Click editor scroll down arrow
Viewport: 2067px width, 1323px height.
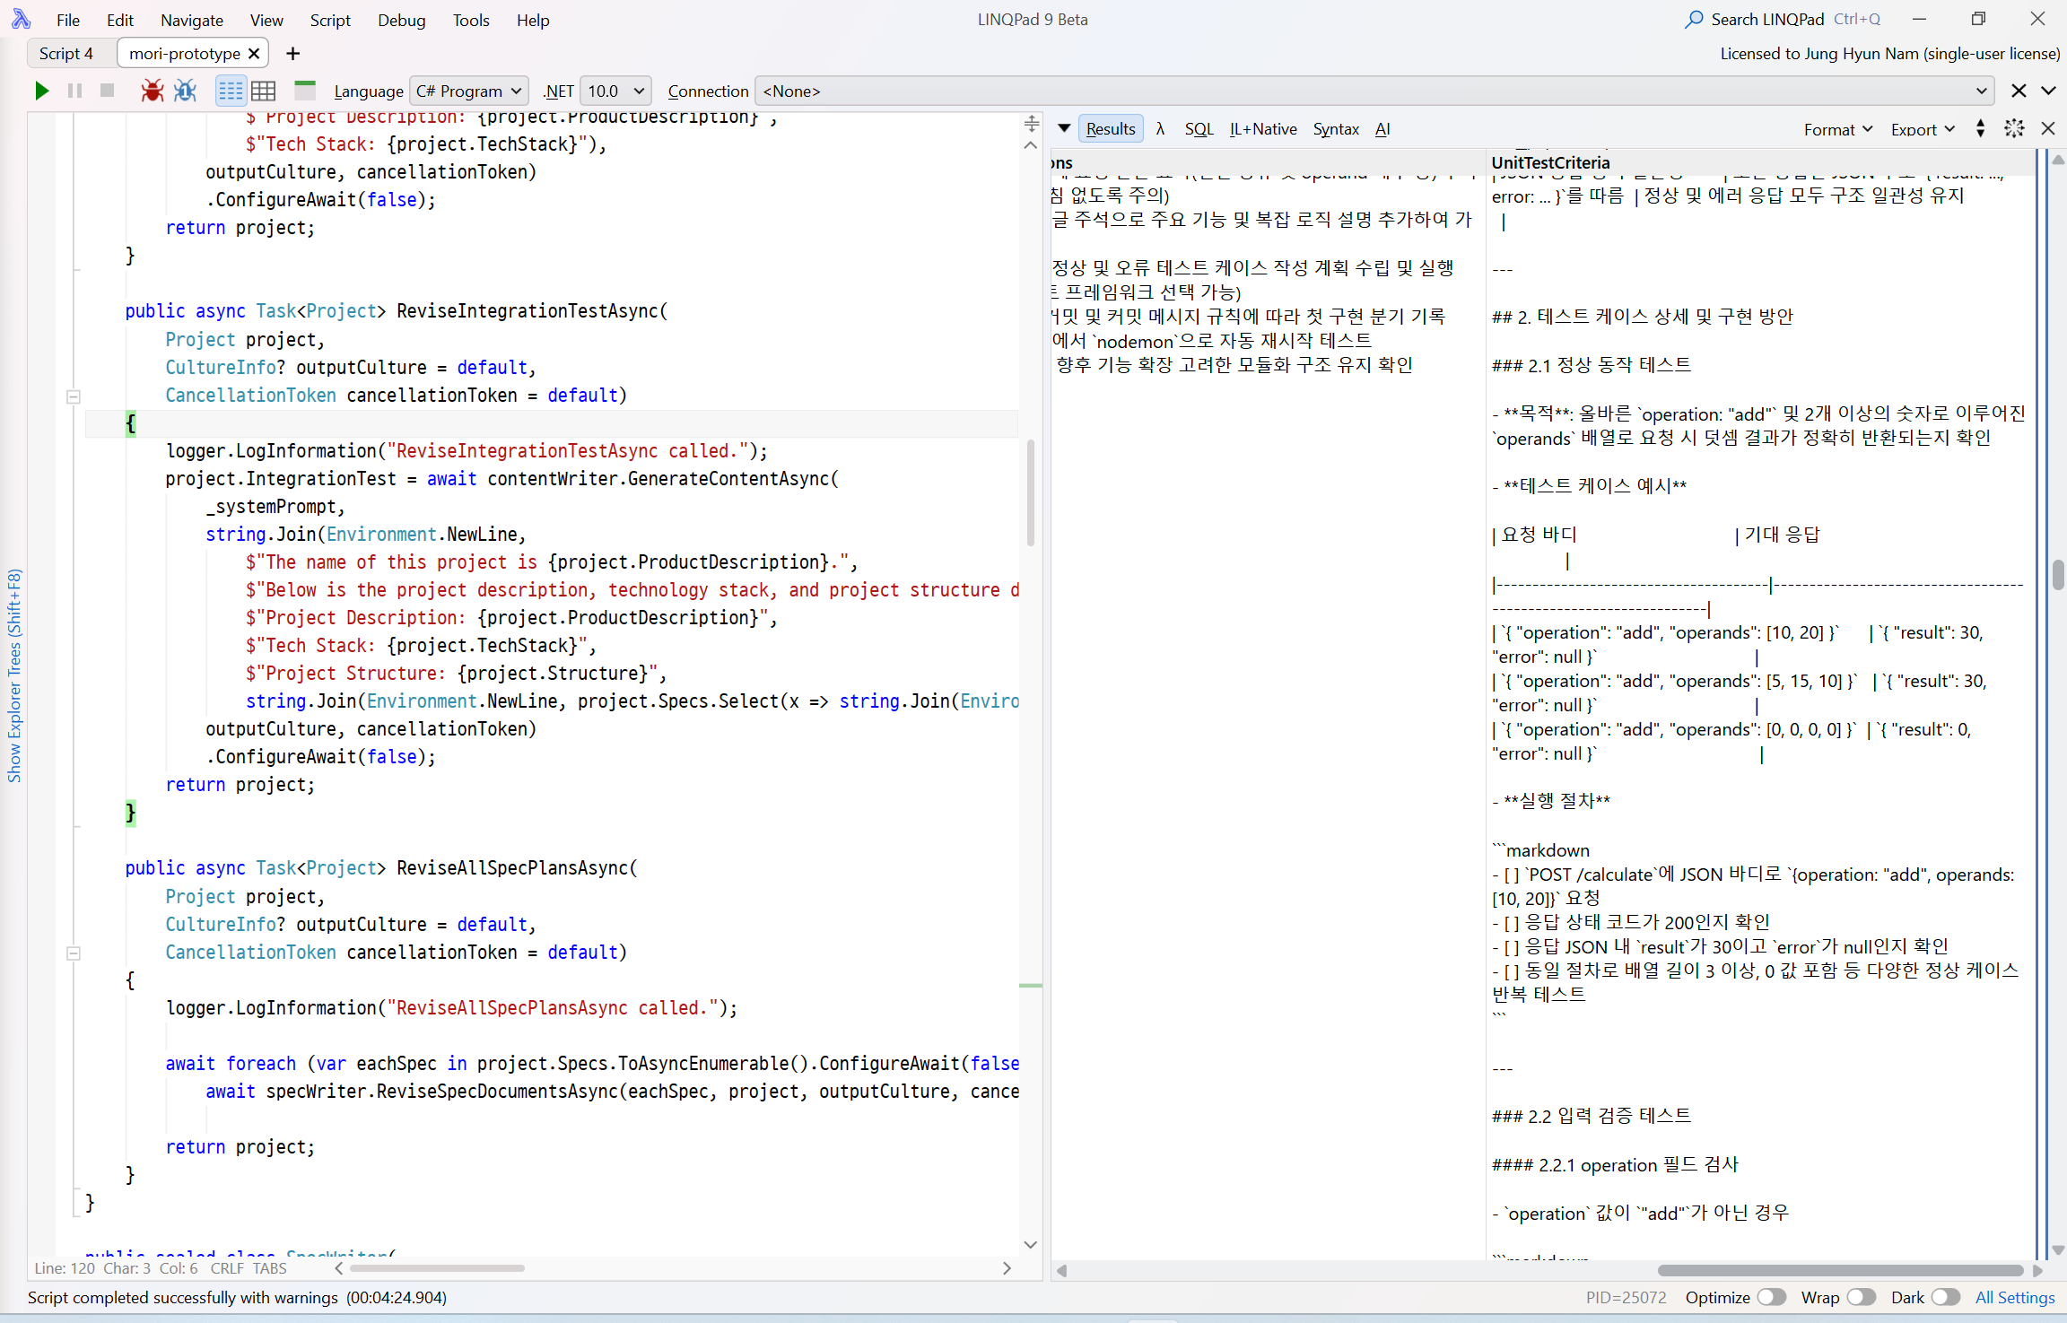1031,1245
